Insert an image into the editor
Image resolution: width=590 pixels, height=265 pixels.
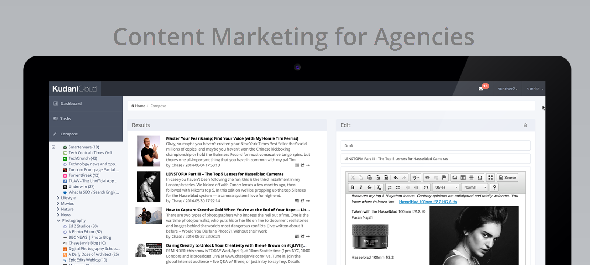coord(455,178)
